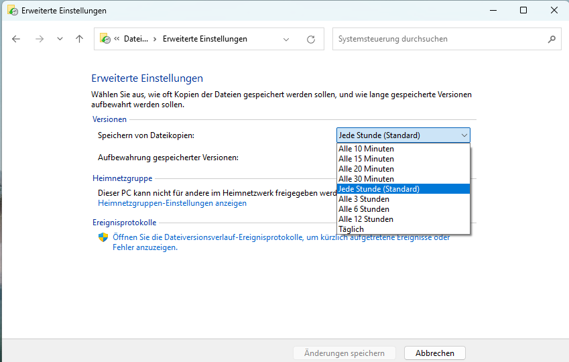The image size is (569, 362).
Task: Click the 'Datei...' breadcrumb segment
Action: 136,39
